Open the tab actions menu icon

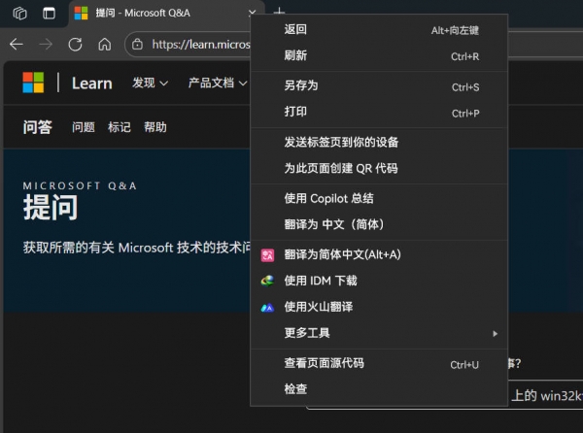click(48, 13)
